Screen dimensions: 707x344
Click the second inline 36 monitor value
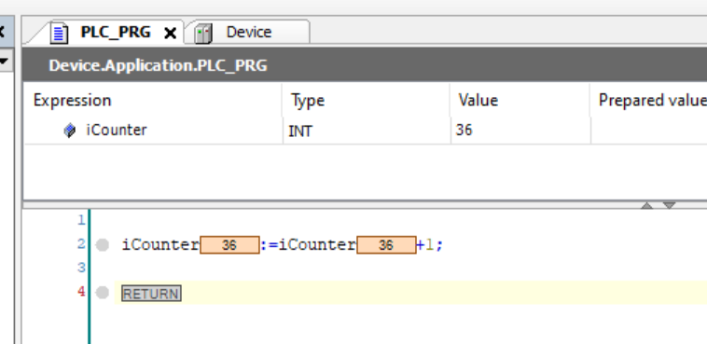pos(386,245)
